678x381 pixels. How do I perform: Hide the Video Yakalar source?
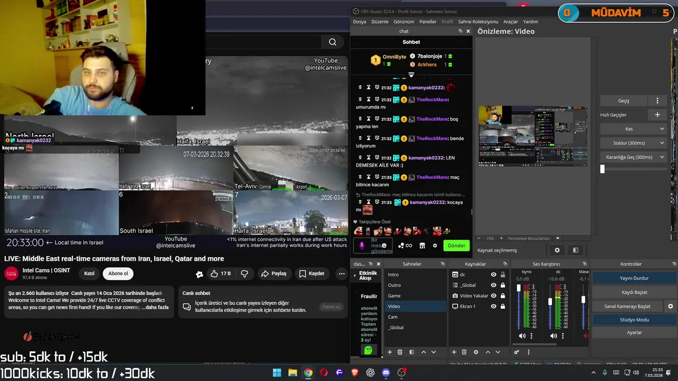(x=494, y=296)
